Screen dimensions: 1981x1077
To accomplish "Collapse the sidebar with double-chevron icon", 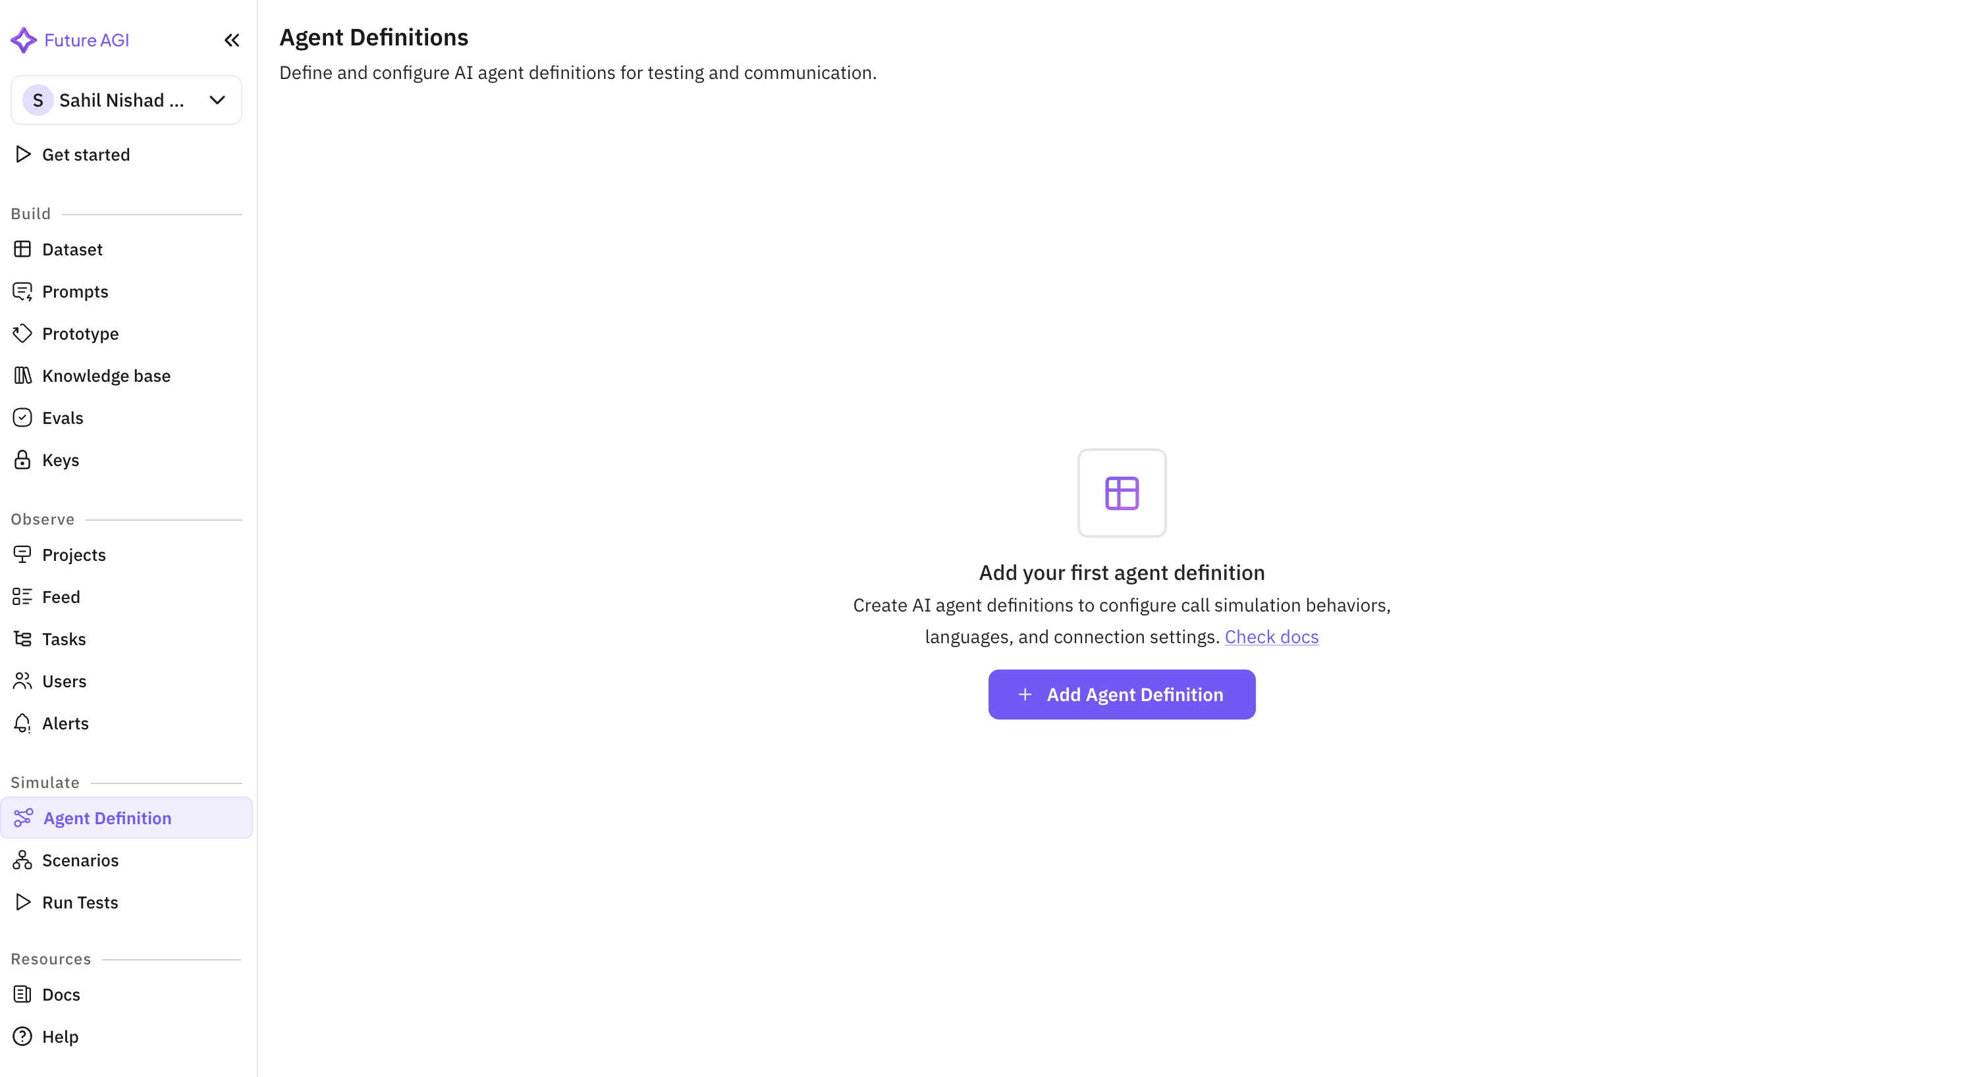I will [x=231, y=40].
